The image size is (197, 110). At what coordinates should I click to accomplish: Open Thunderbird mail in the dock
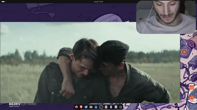(86, 107)
